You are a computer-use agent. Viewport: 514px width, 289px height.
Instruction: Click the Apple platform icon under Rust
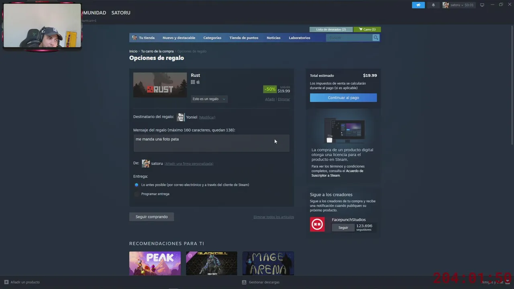(198, 82)
